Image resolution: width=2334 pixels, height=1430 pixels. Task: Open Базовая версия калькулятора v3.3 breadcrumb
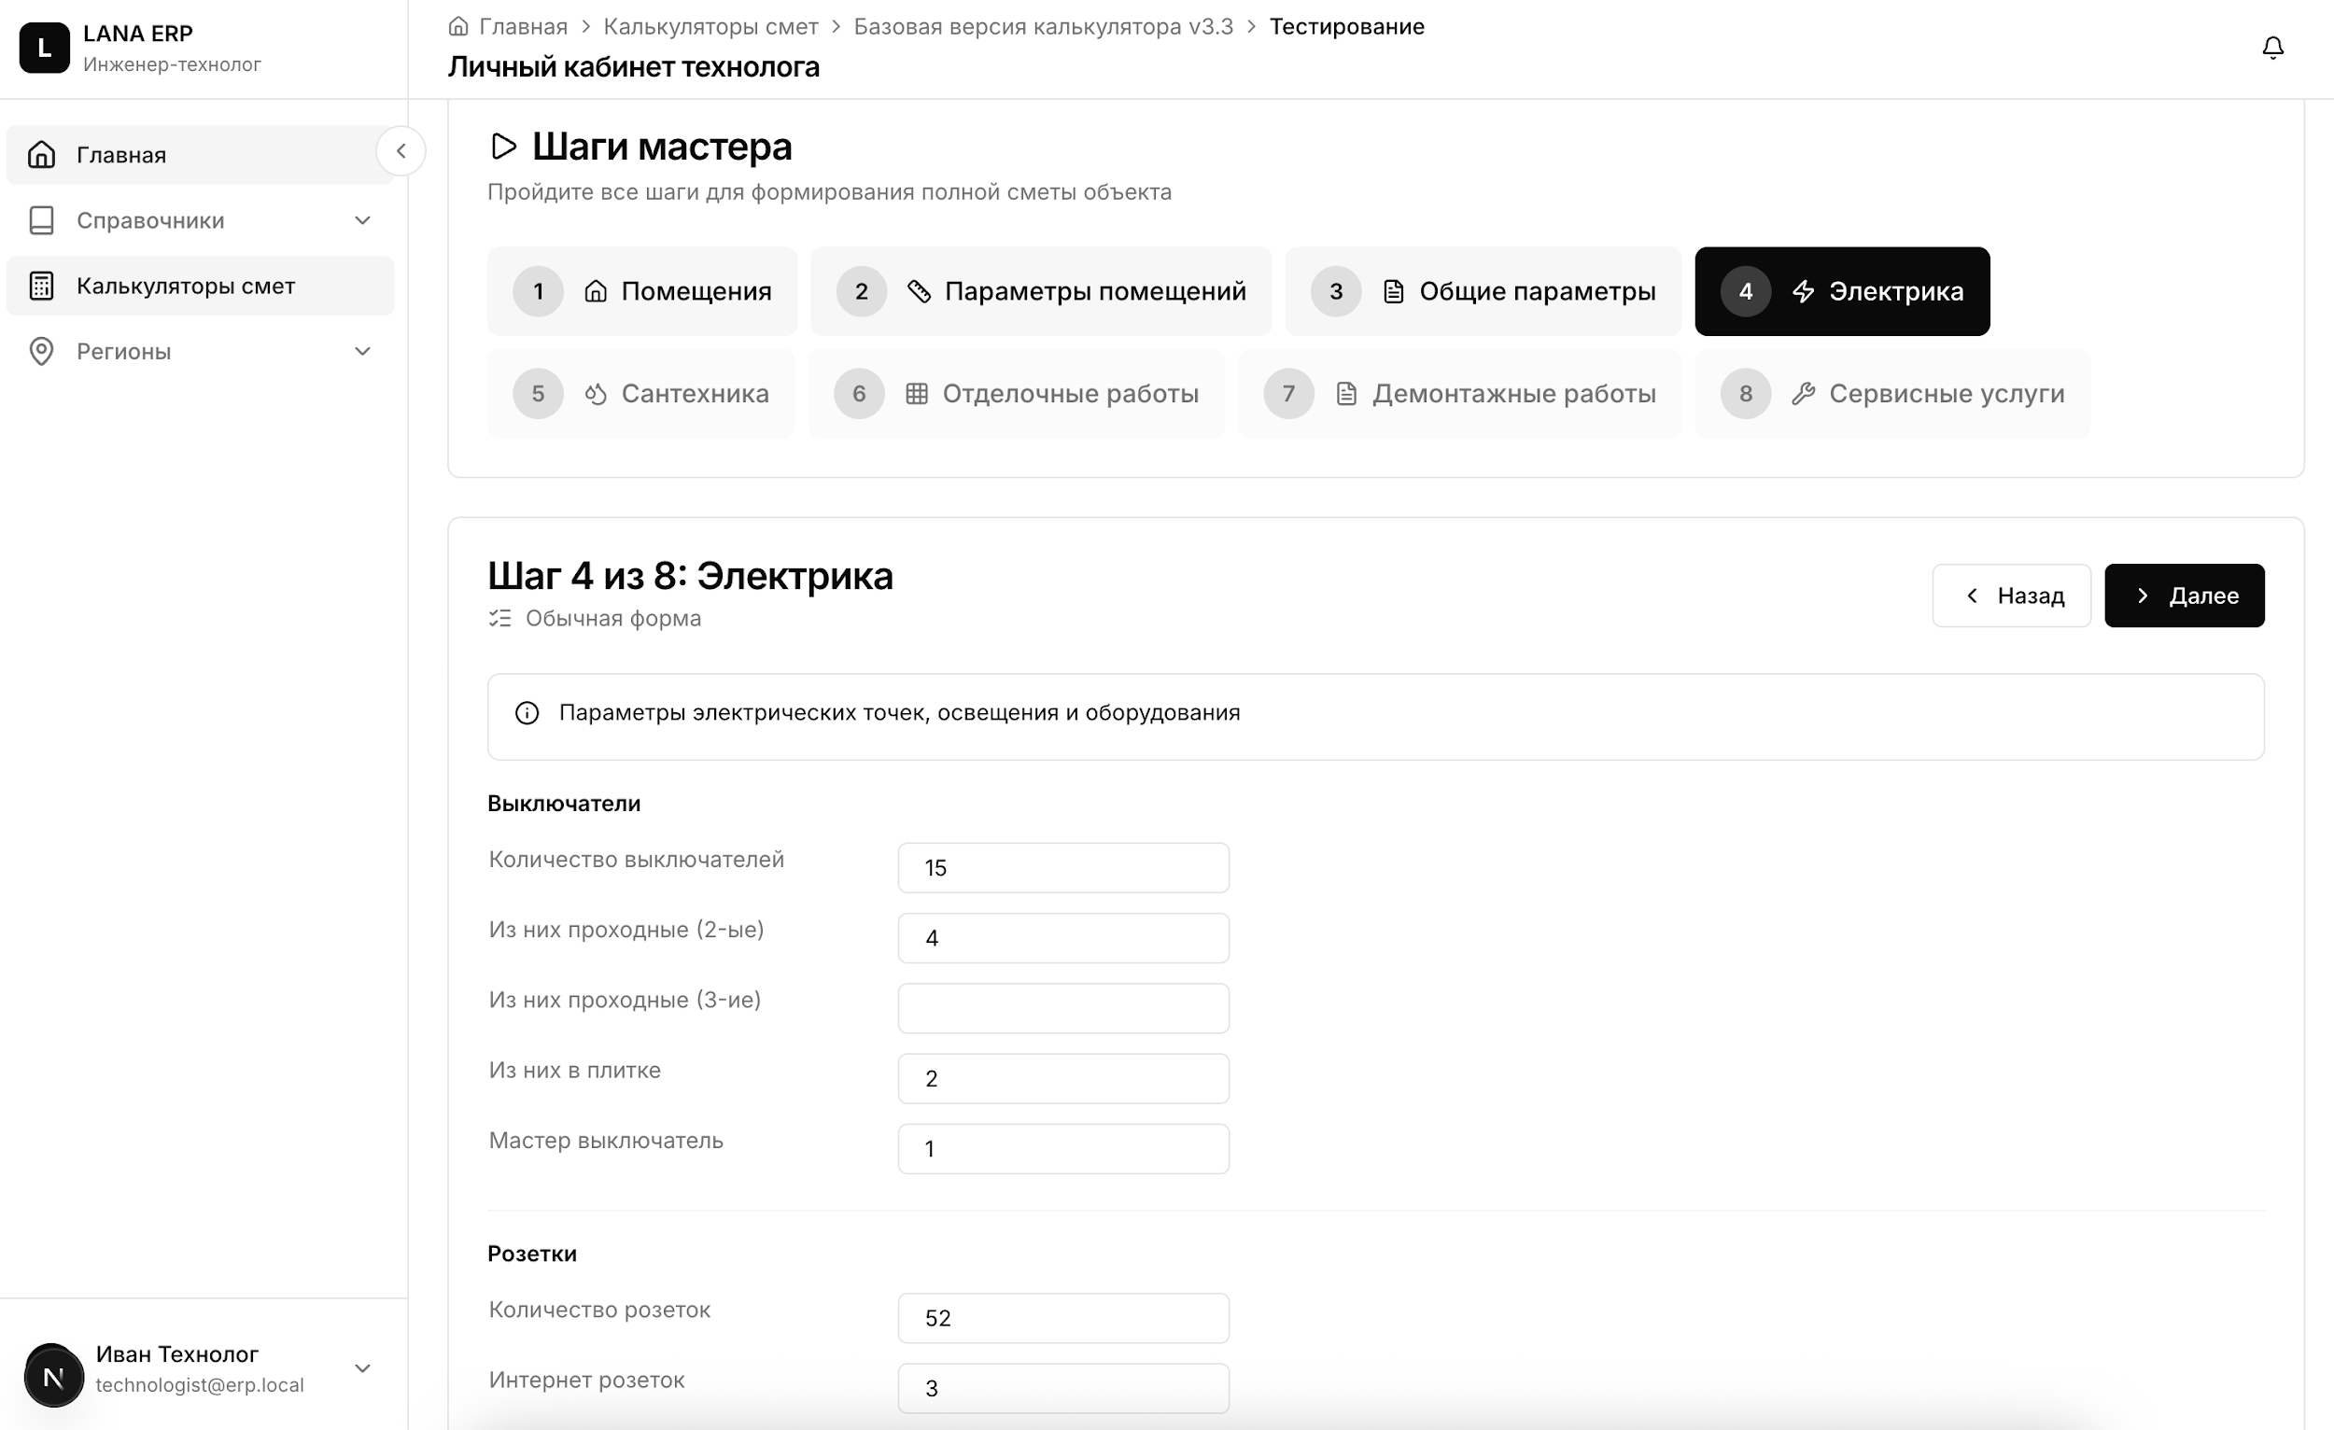(1043, 26)
